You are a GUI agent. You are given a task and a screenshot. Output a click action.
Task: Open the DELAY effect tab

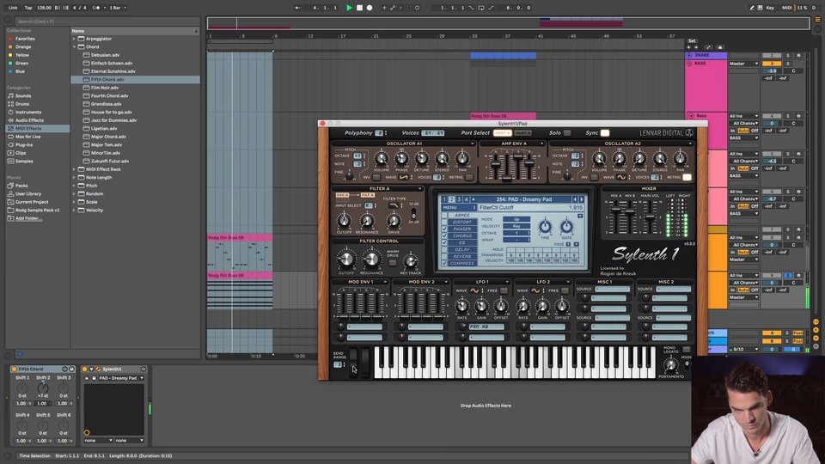(462, 249)
